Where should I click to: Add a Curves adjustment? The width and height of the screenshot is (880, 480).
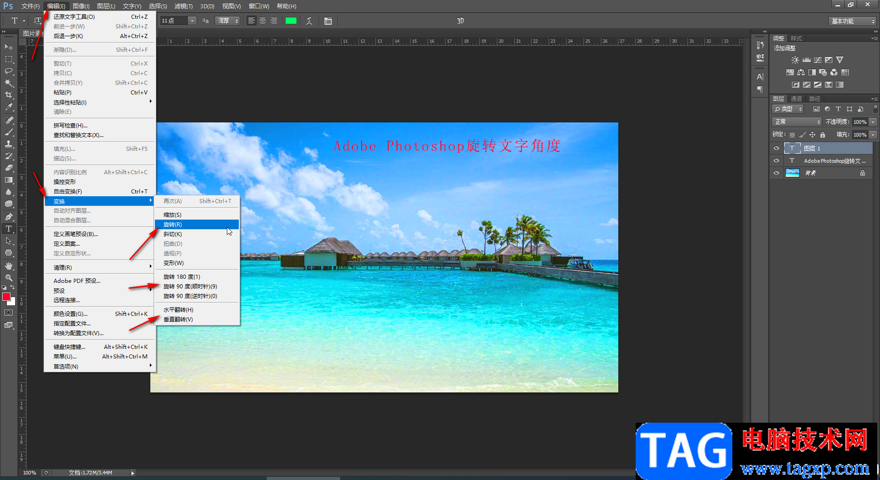coord(818,60)
